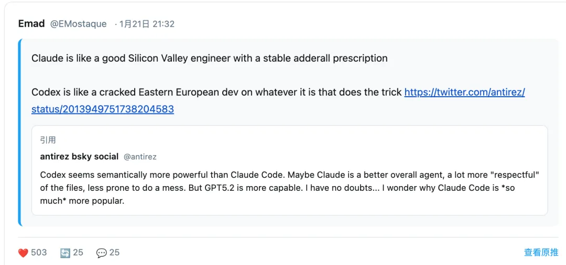Click the retweet count beside the arrows

(78, 252)
